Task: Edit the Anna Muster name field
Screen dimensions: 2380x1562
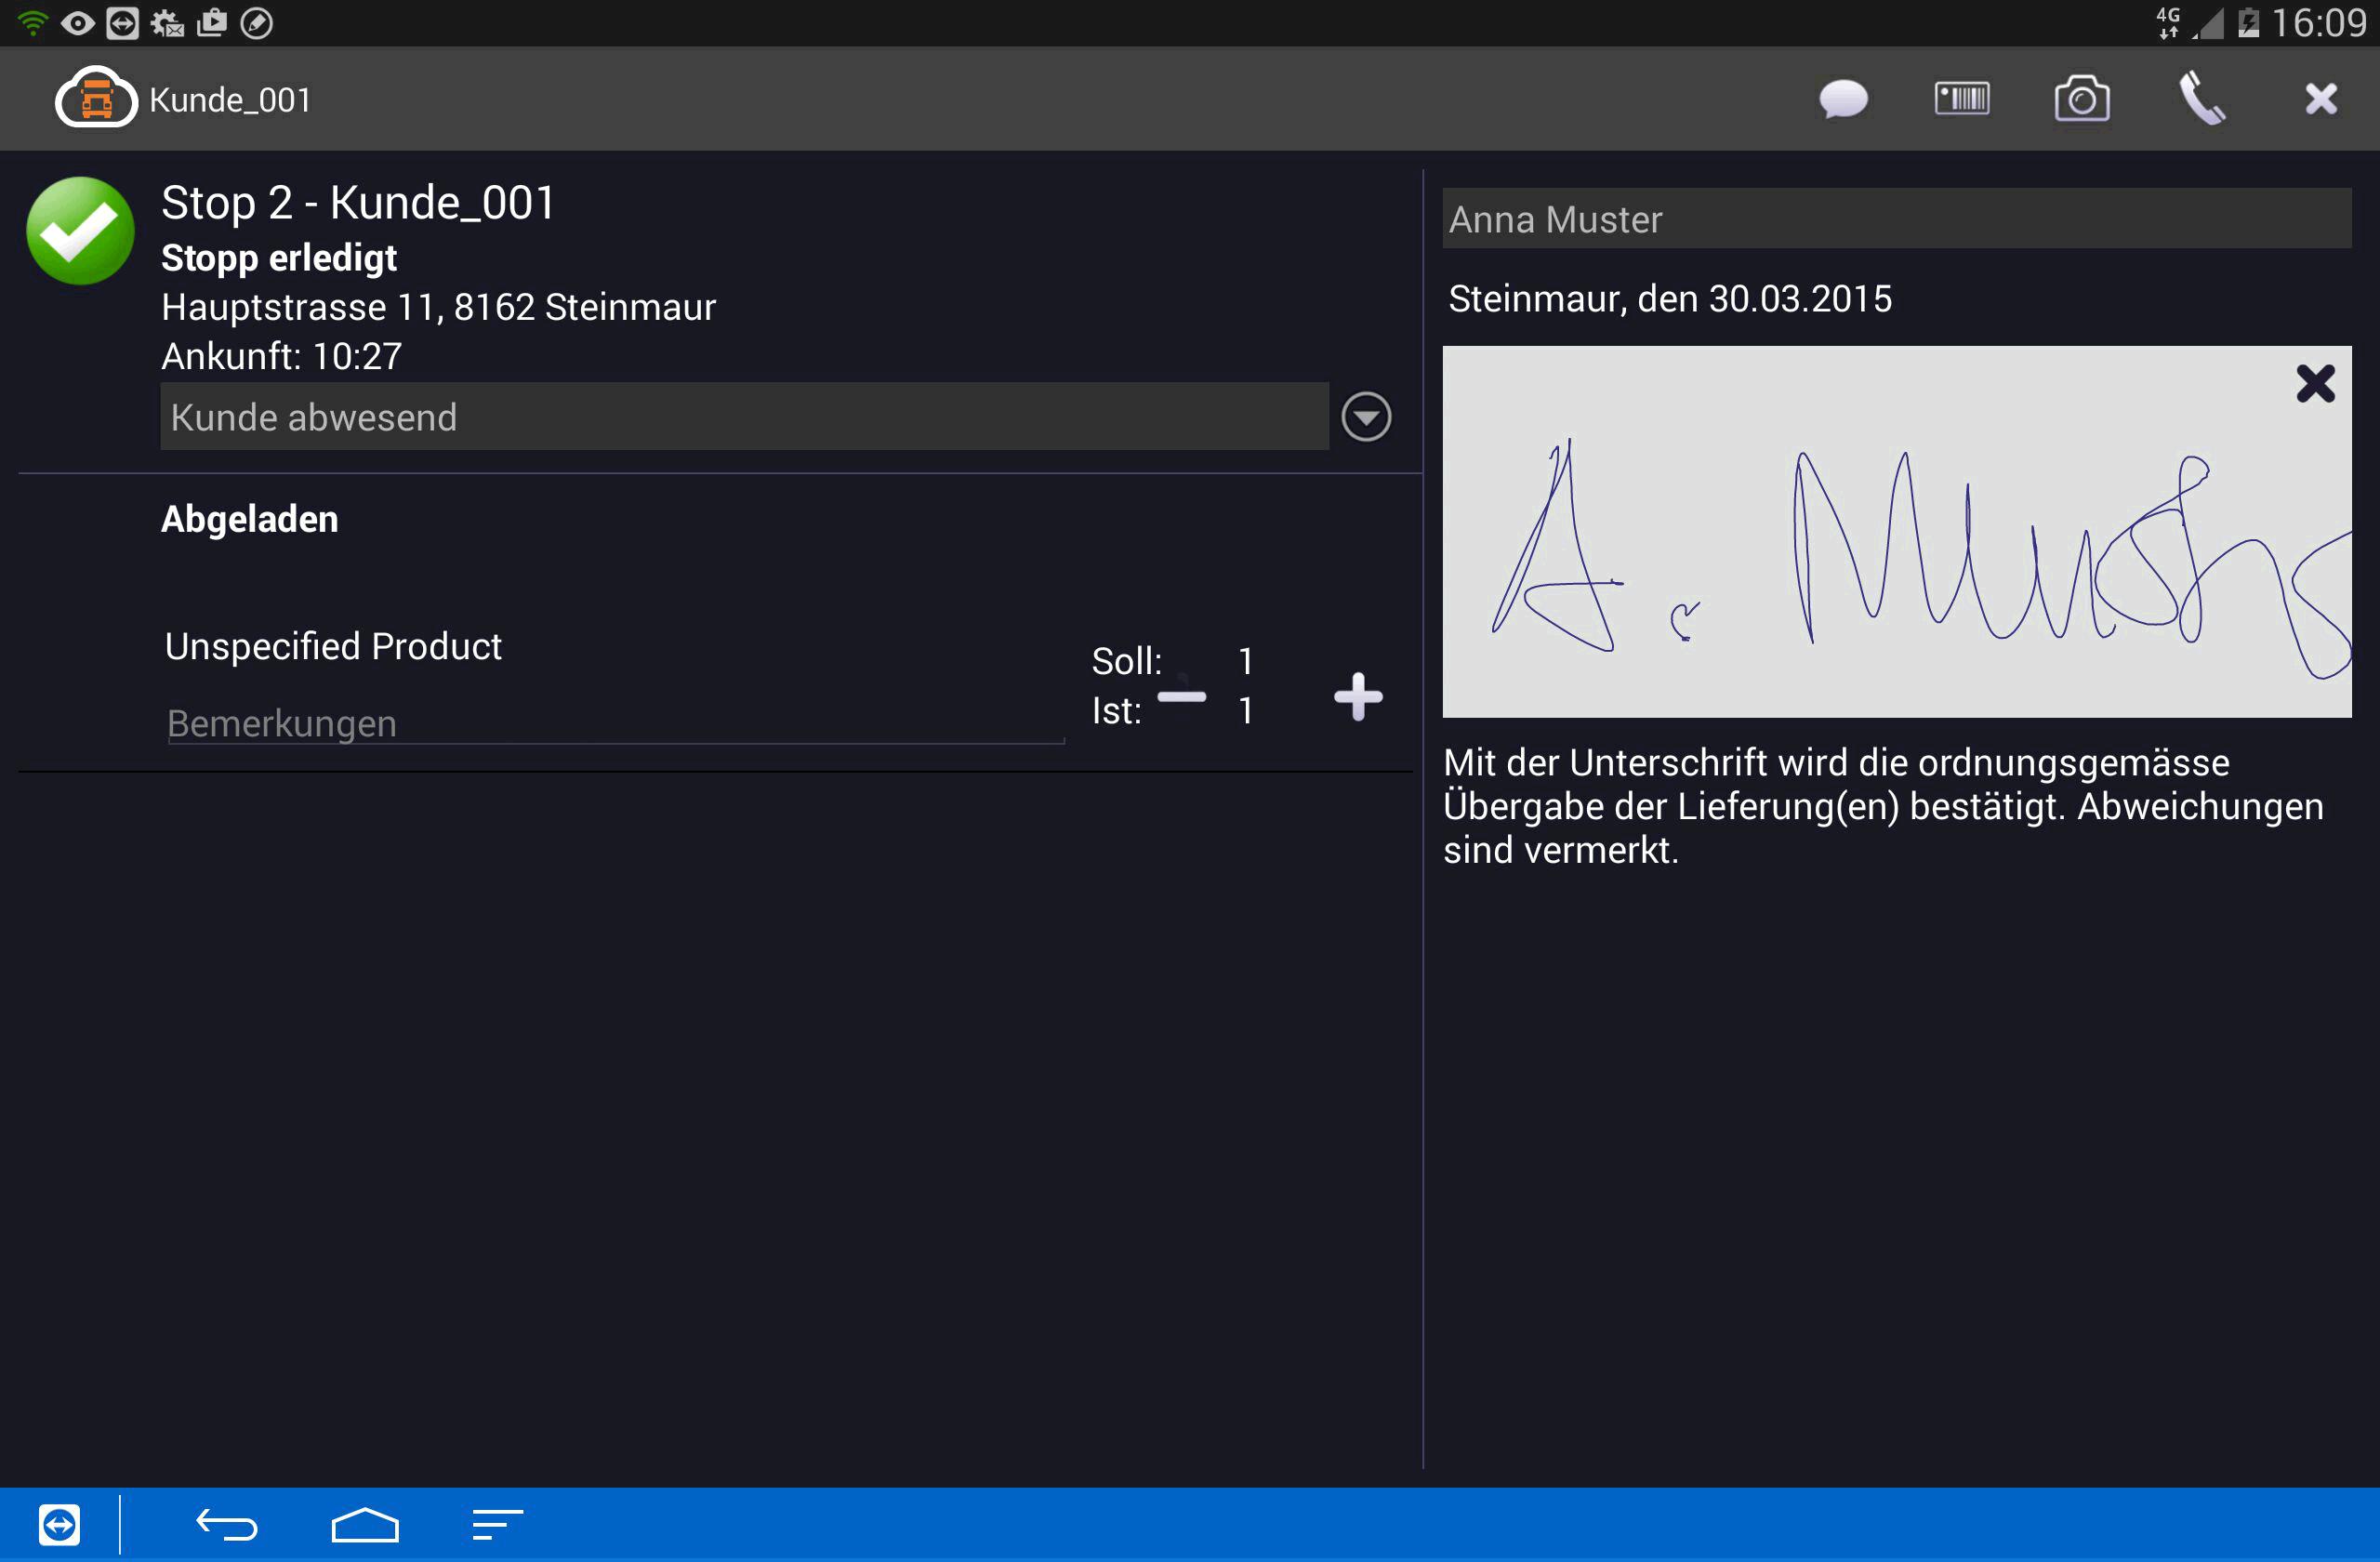Action: [1895, 220]
